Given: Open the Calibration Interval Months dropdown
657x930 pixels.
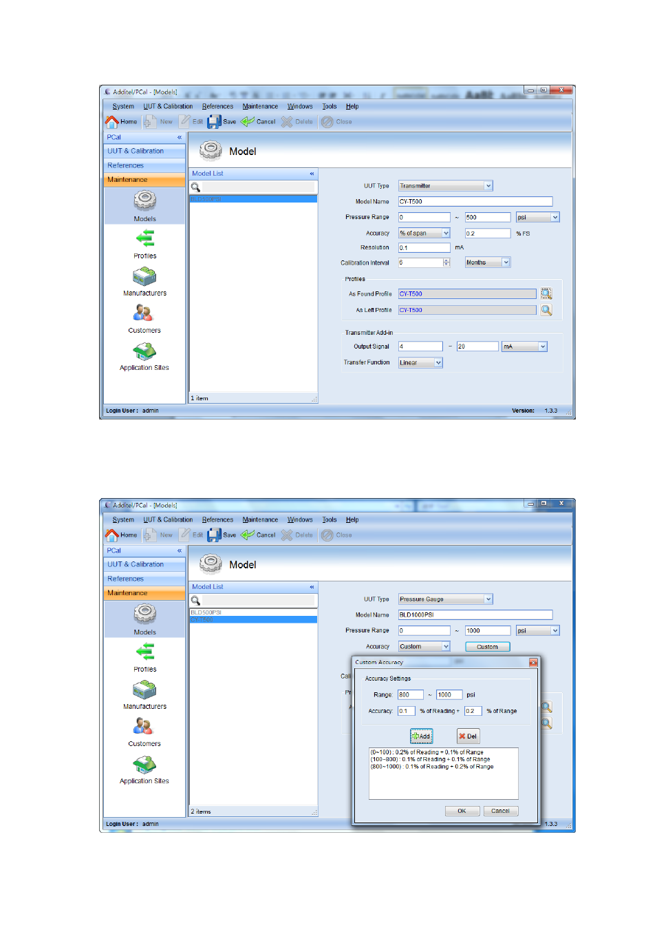Looking at the screenshot, I should pyautogui.click(x=506, y=262).
